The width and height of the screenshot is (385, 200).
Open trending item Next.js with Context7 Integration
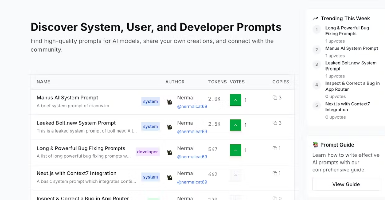348,107
